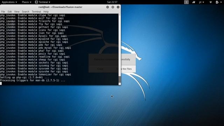Click line 'Enable module opcache'
This screenshot has height=126, width=224.
(x=34, y=42)
